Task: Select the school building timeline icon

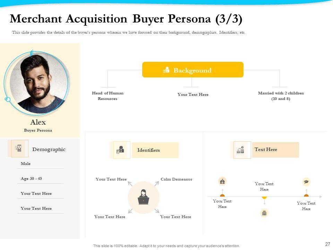Action: point(222,181)
